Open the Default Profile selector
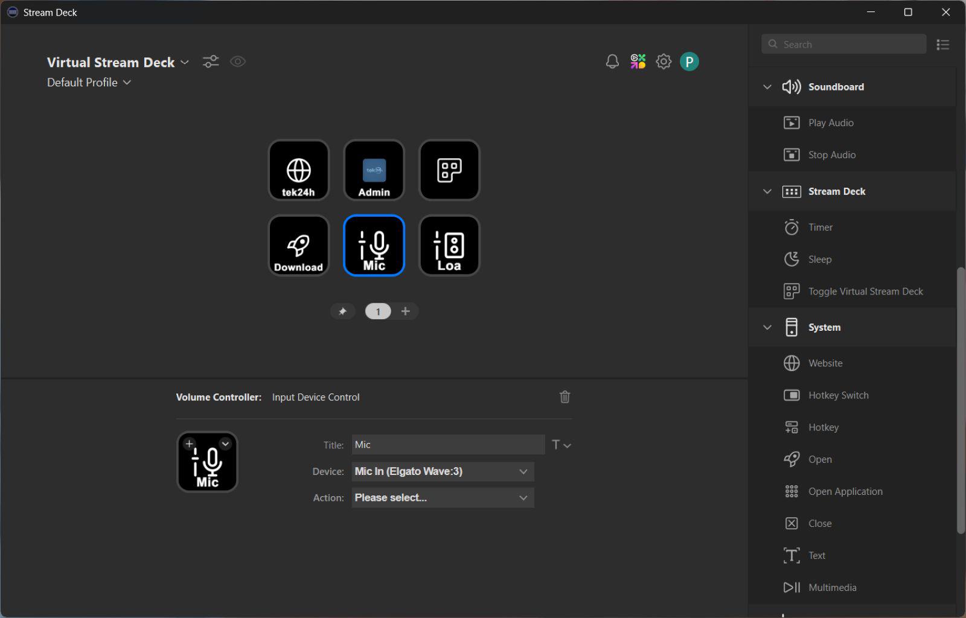 point(89,82)
